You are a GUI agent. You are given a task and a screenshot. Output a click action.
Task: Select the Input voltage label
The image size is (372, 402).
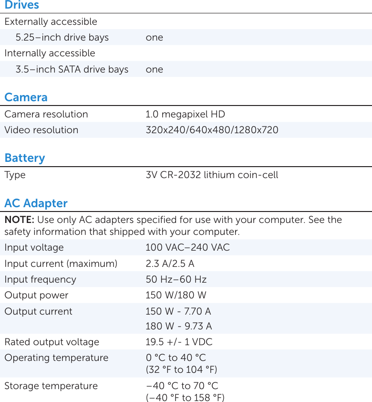pos(34,247)
